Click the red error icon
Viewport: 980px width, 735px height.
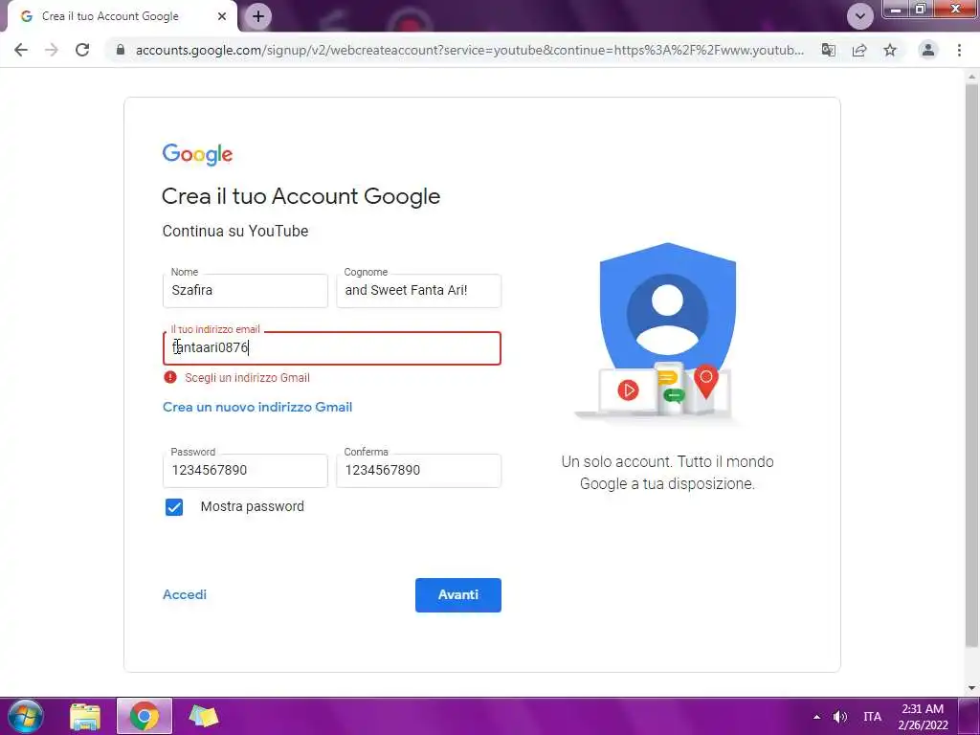point(170,377)
